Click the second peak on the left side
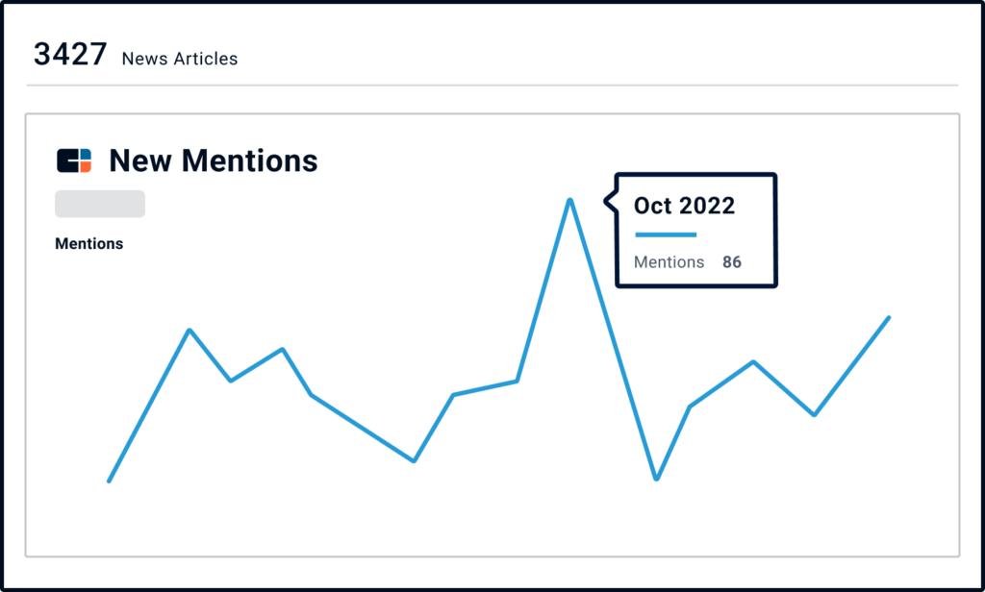 click(283, 348)
